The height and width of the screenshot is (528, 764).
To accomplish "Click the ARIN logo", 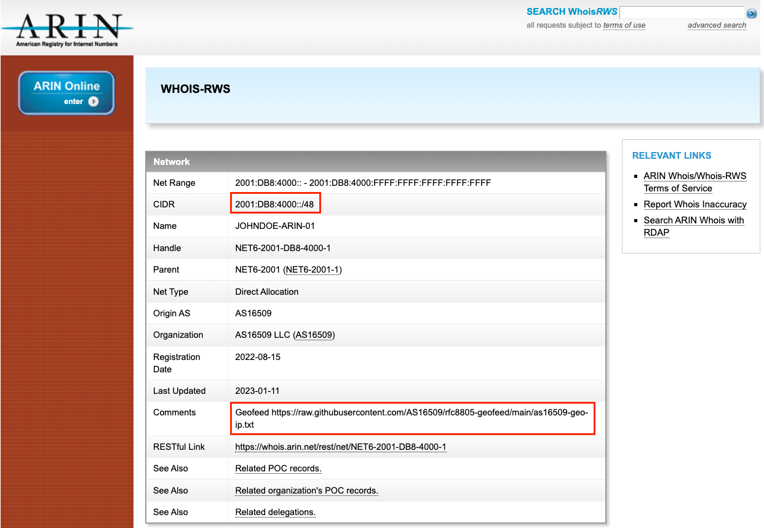I will tap(66, 30).
